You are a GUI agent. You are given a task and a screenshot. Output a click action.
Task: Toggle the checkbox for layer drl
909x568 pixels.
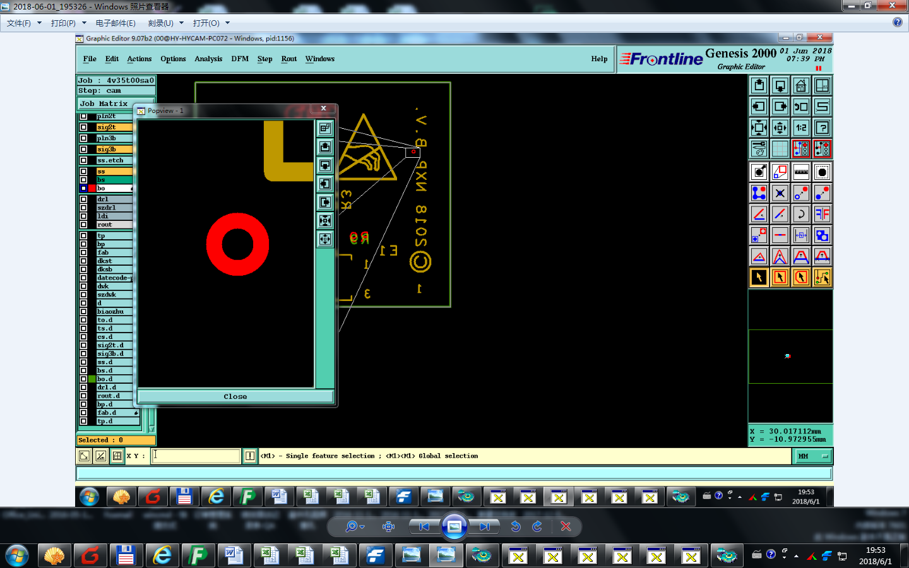pos(83,199)
